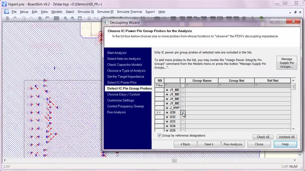Toggle the U30 probe checkbox
This screenshot has width=305, height=171.
(x=182, y=113)
